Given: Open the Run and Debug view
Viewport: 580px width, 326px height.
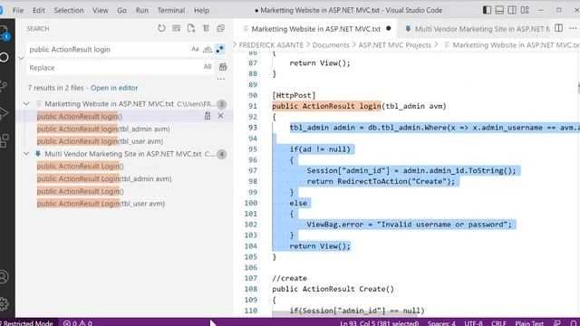Looking at the screenshot, I should [4, 113].
